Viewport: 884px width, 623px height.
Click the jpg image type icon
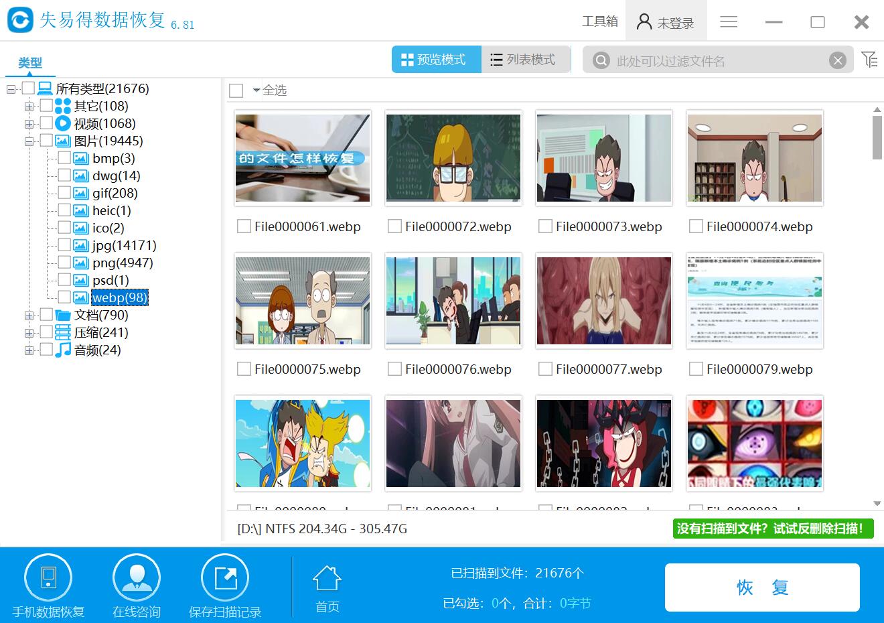click(x=81, y=245)
